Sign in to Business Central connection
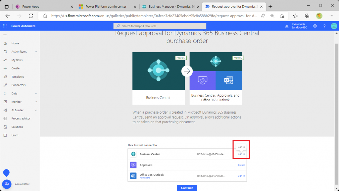Viewport: 339px width, 191px height. pos(241,154)
